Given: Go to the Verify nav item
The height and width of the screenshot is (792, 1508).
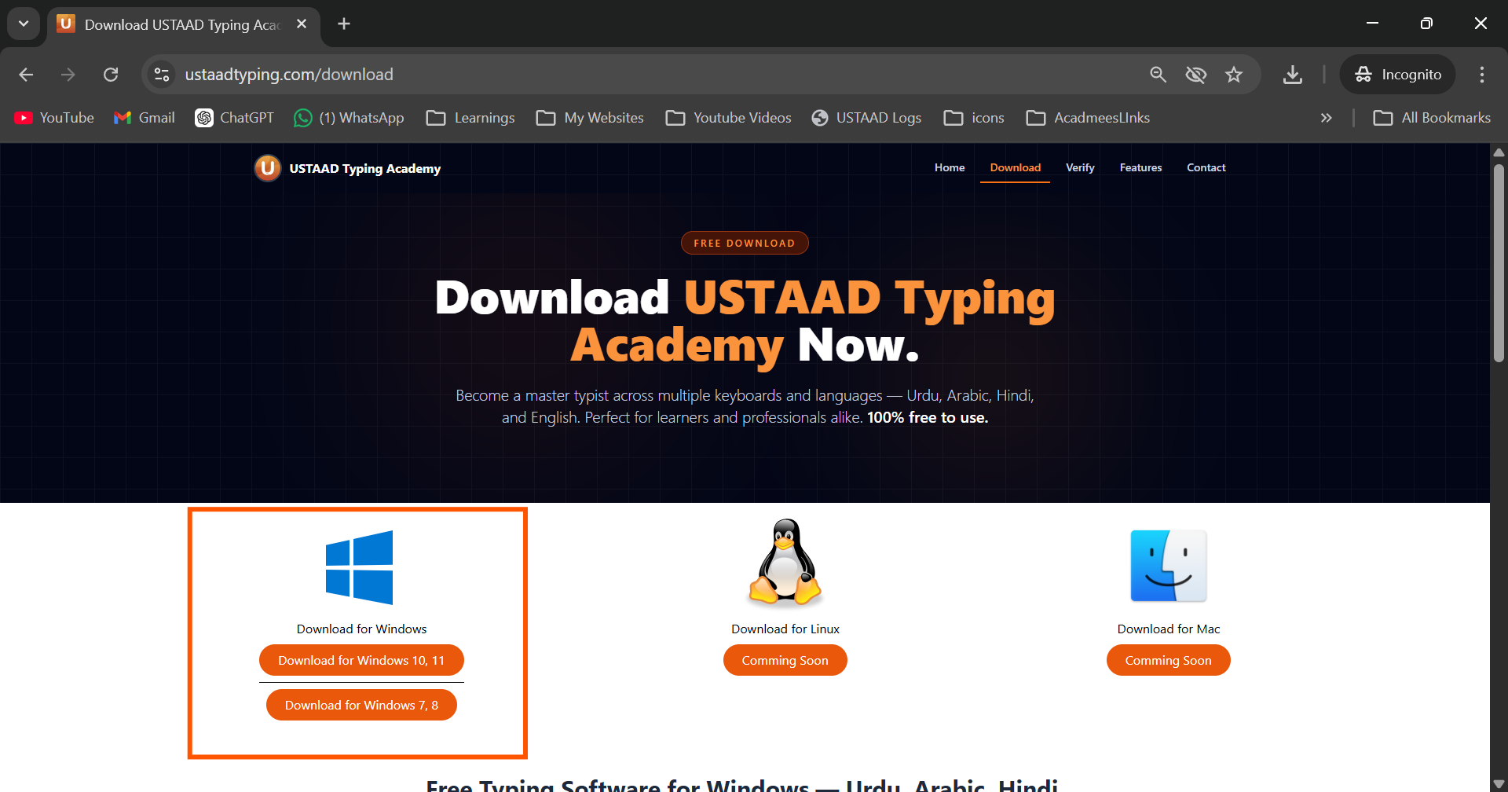Looking at the screenshot, I should [1079, 167].
